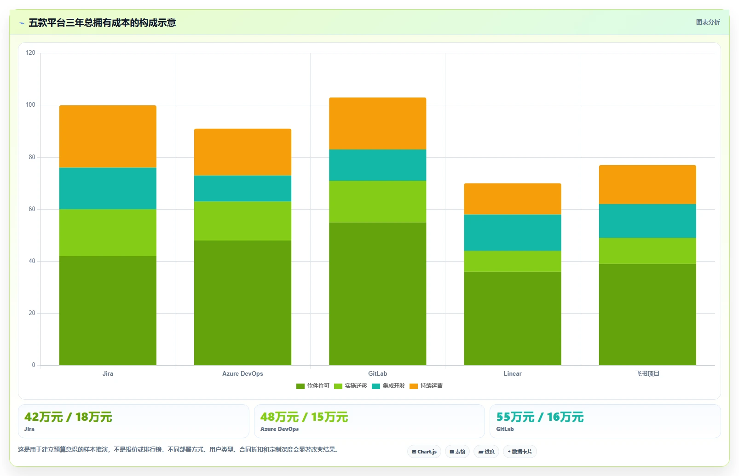Click the GitLab x-axis label
The image size is (739, 476).
[x=378, y=373]
